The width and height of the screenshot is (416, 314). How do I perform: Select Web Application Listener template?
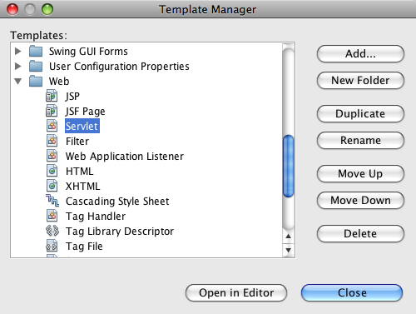[125, 157]
